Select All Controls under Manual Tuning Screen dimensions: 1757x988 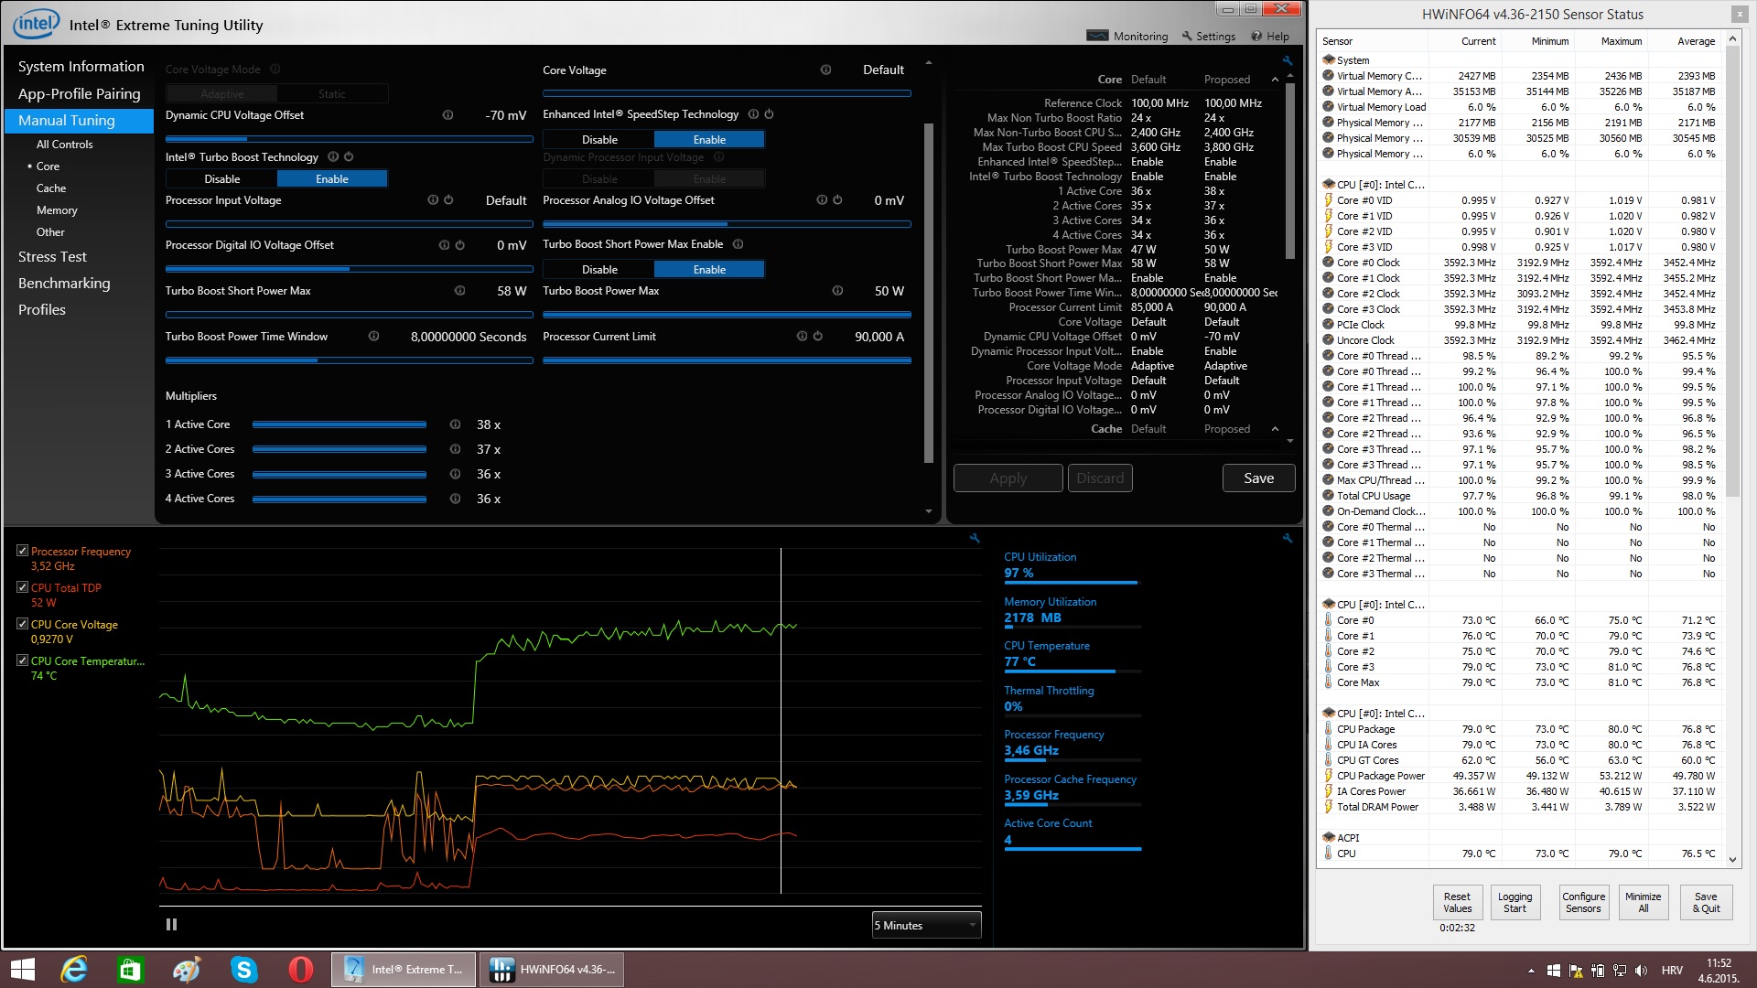pos(64,145)
